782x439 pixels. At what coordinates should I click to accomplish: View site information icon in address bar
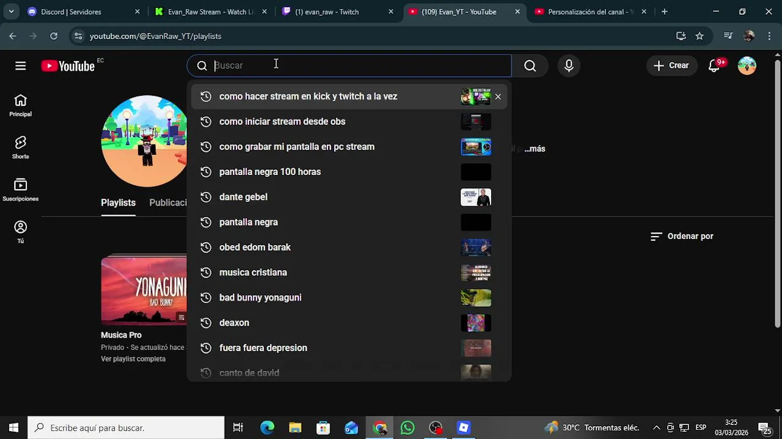click(78, 36)
